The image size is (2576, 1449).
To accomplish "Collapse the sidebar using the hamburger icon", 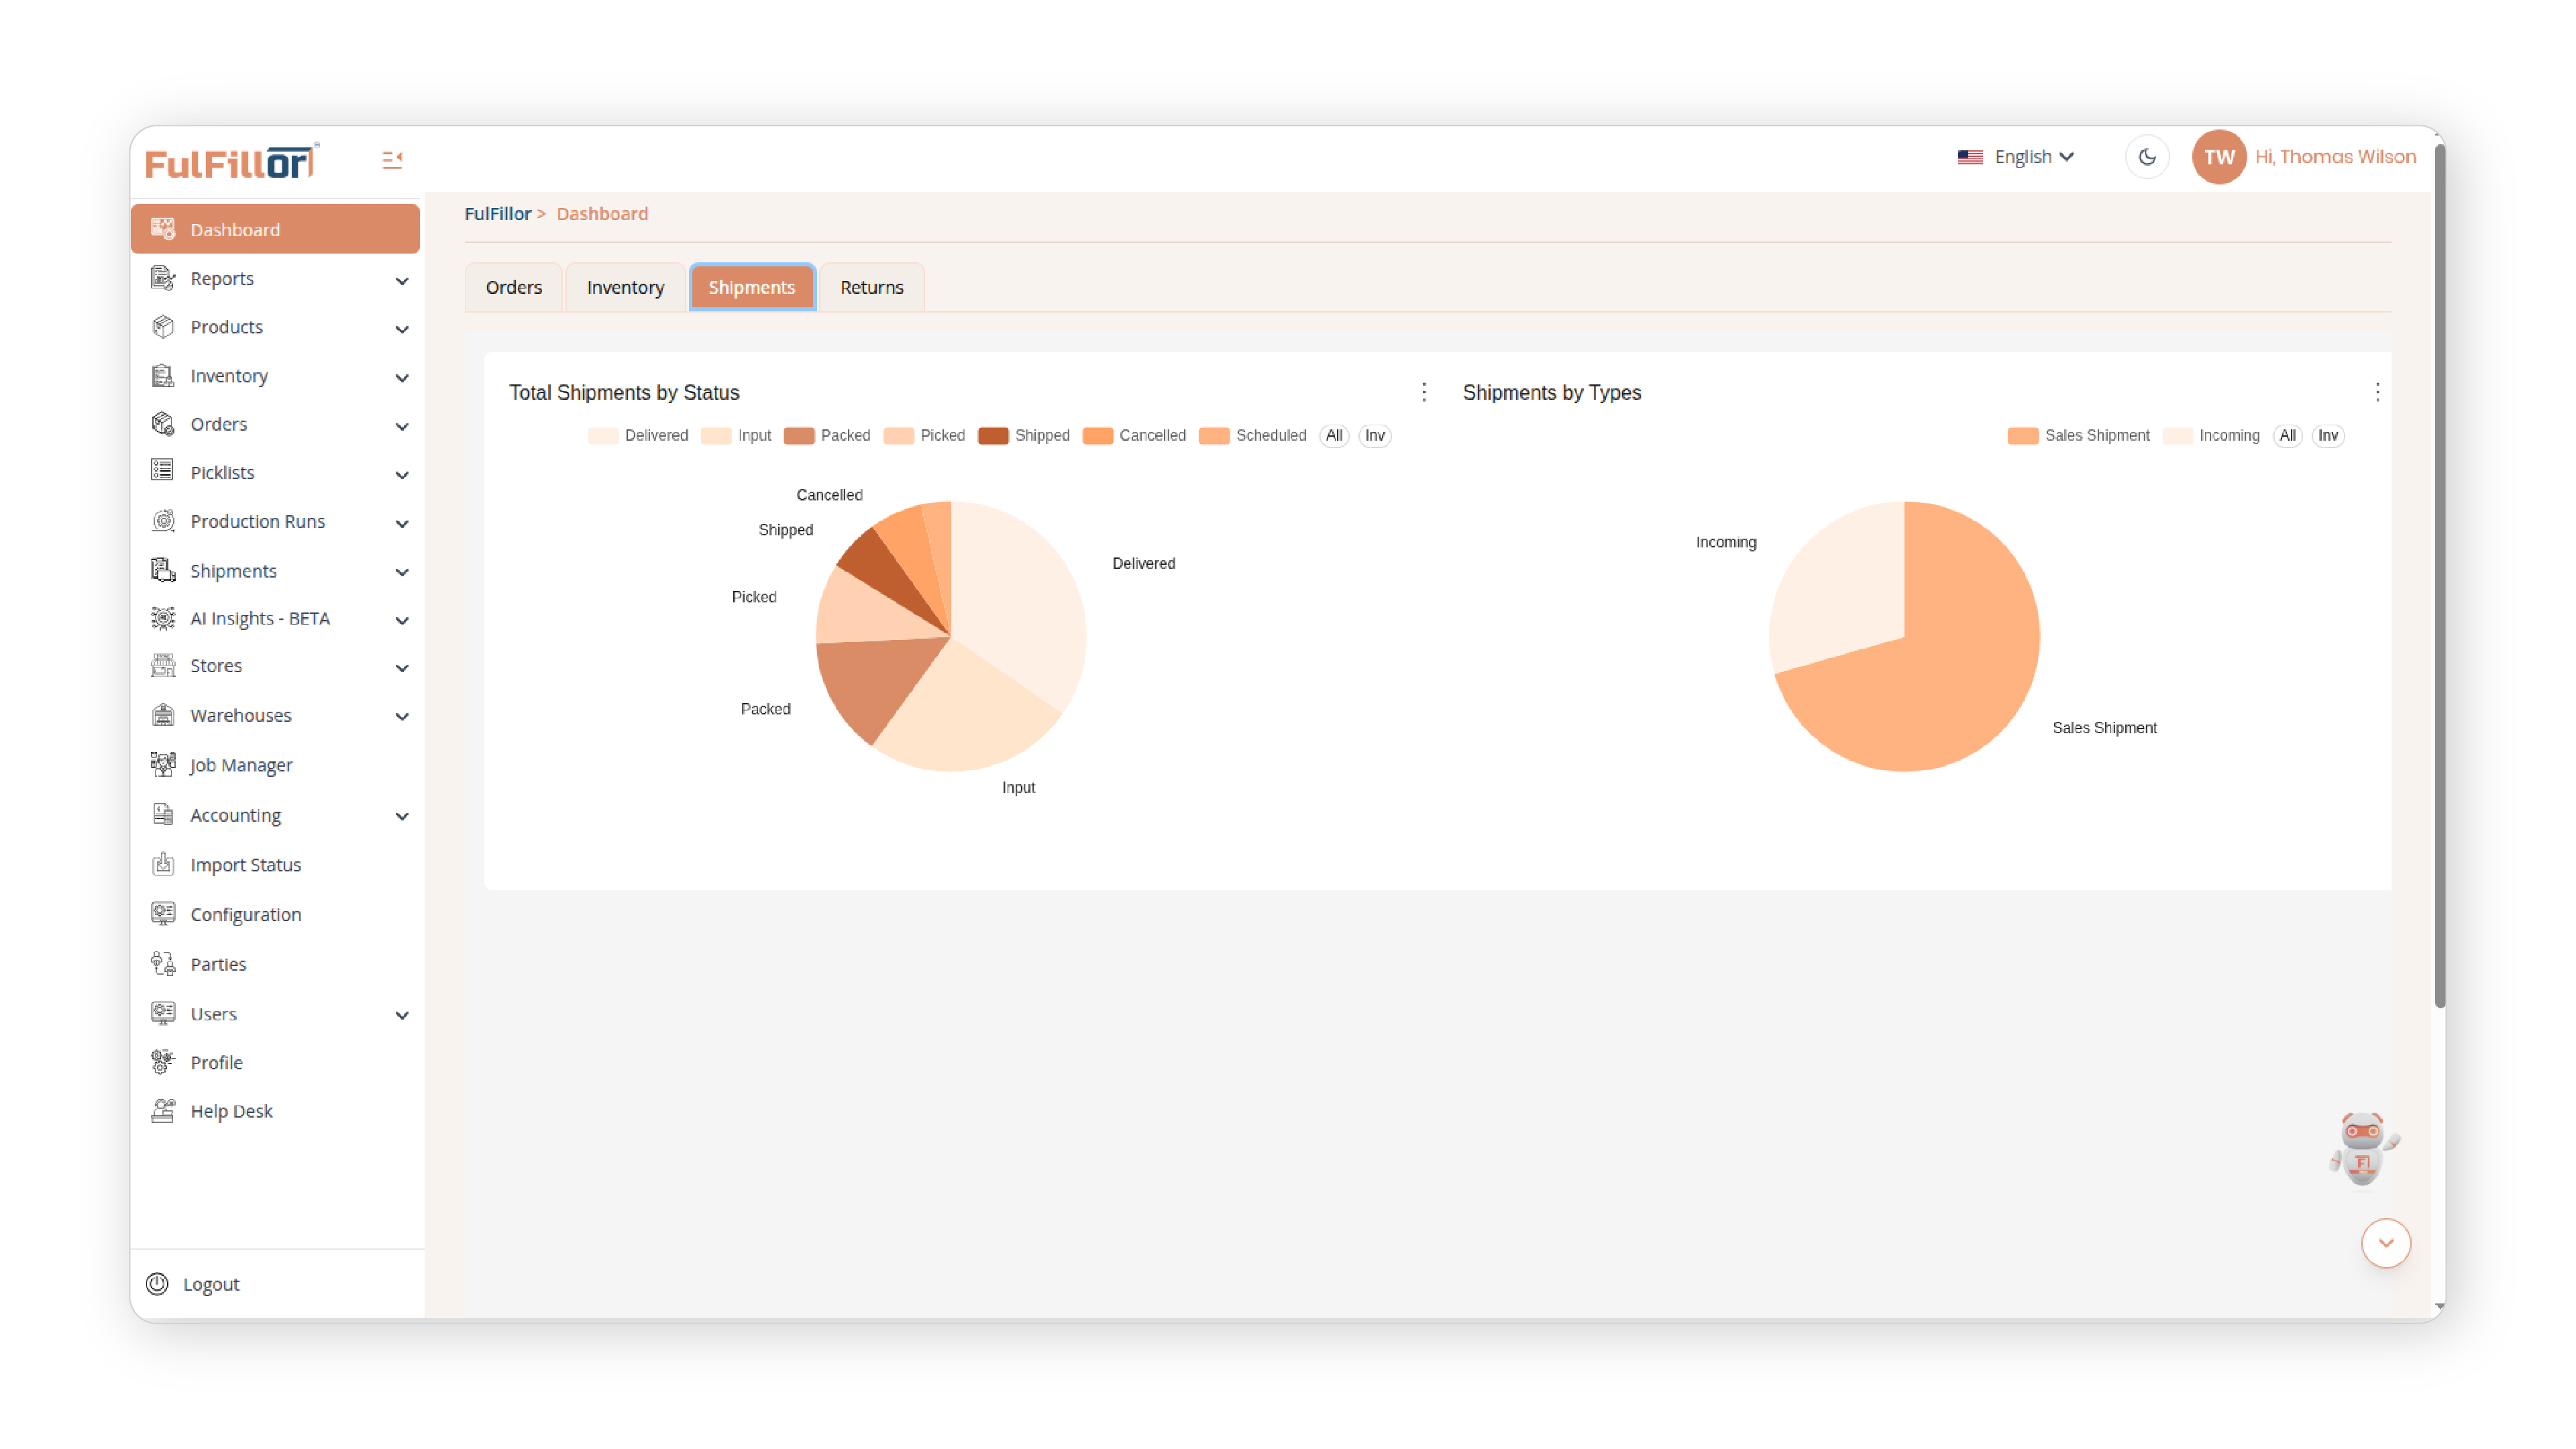I will point(391,158).
